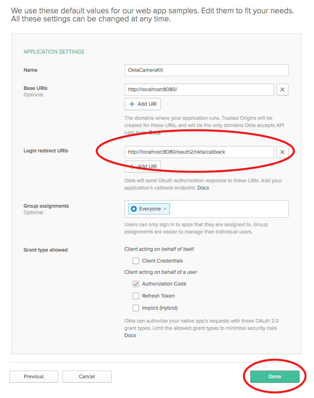Screen dimensions: 314x398
Task: Toggle the Authorization Code checkbox
Action: tap(136, 284)
